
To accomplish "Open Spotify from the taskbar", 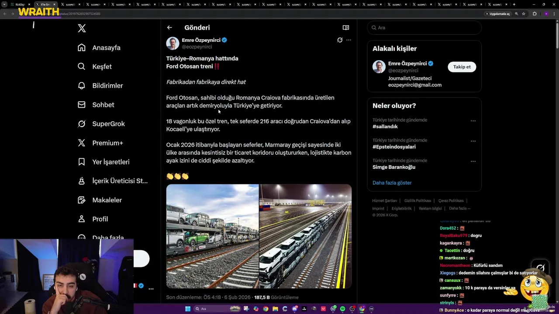I will 342,309.
